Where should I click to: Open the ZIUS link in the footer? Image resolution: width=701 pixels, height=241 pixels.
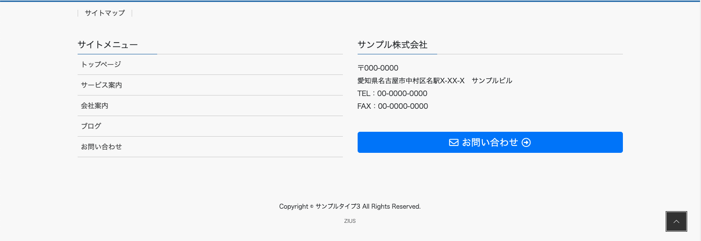(350, 221)
